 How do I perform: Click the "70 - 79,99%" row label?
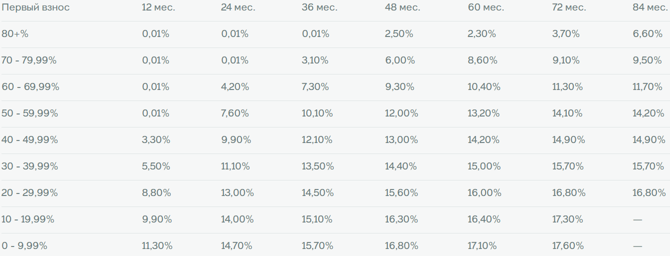(x=29, y=60)
